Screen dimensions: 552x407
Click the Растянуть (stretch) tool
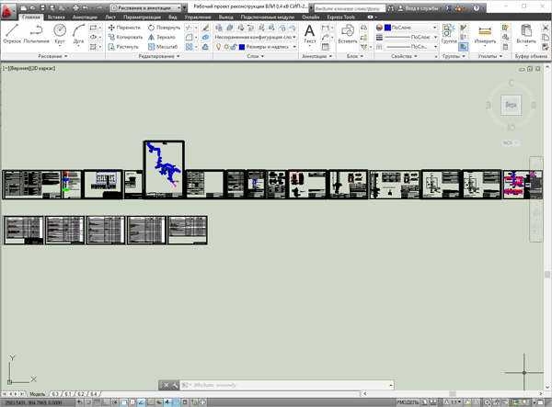click(123, 46)
